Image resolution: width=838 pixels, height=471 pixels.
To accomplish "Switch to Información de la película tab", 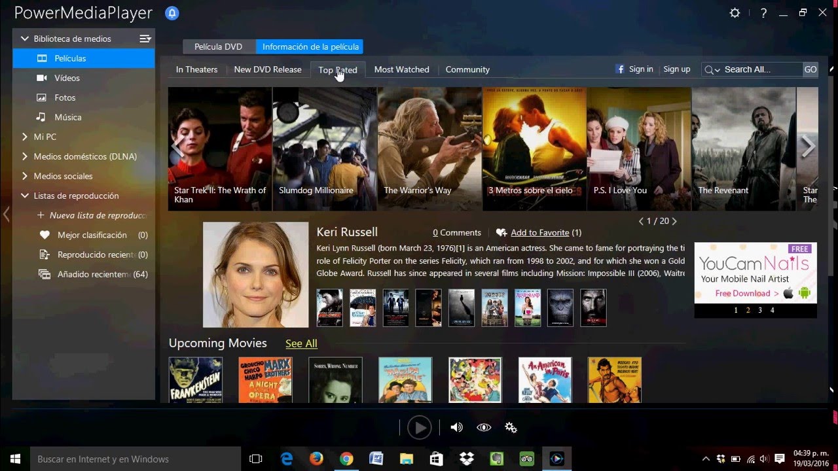I will pos(310,46).
